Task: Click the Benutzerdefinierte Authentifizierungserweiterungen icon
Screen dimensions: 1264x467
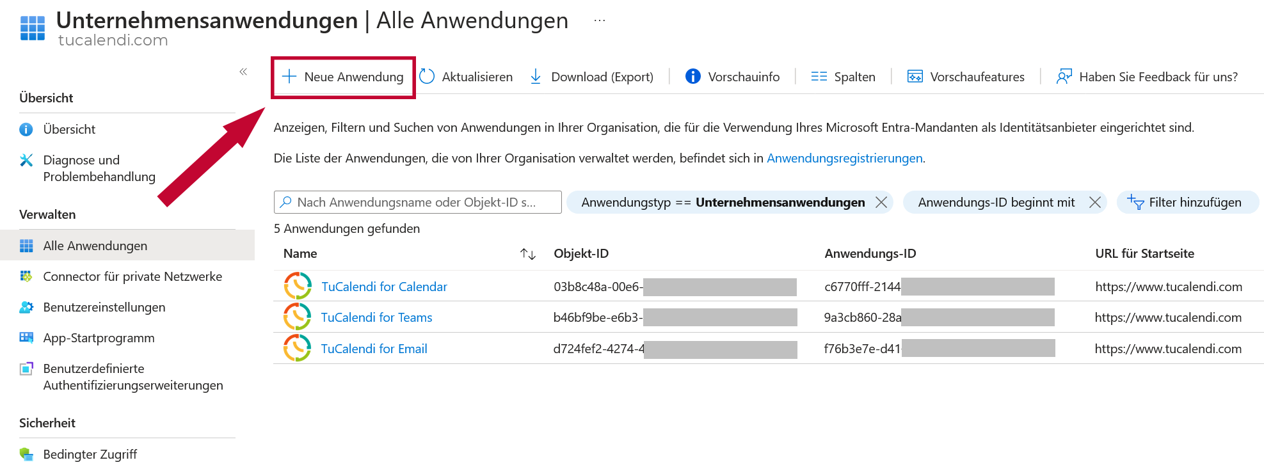Action: 26,368
